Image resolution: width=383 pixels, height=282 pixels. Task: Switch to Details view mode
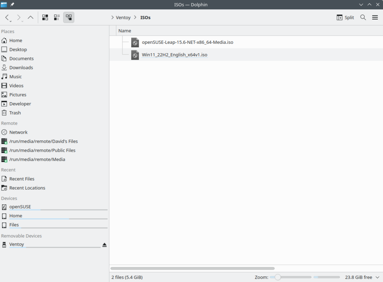pyautogui.click(x=69, y=17)
